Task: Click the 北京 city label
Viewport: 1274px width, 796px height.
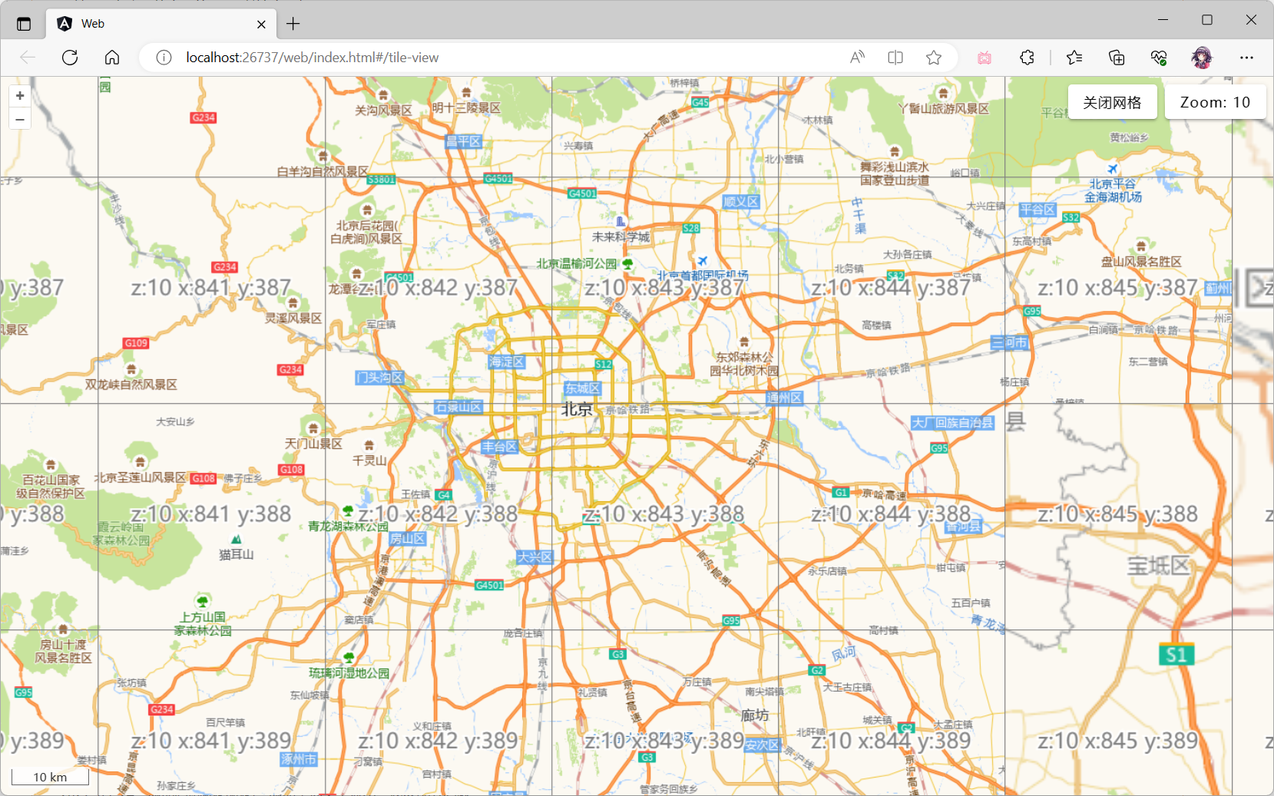Action: [x=577, y=409]
